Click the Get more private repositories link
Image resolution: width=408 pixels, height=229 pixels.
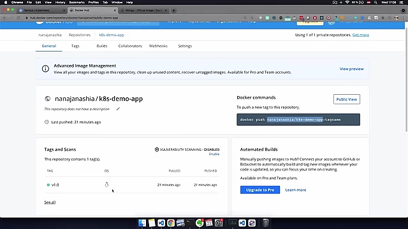pyautogui.click(x=361, y=35)
